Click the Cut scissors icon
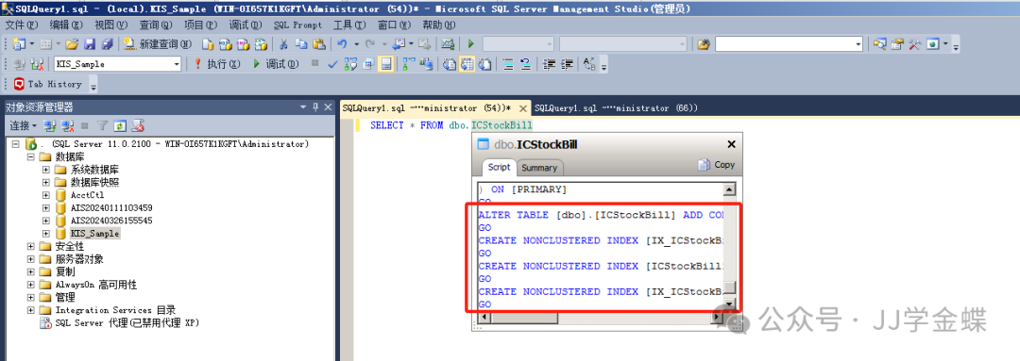Image resolution: width=1020 pixels, height=361 pixels. pyautogui.click(x=283, y=44)
